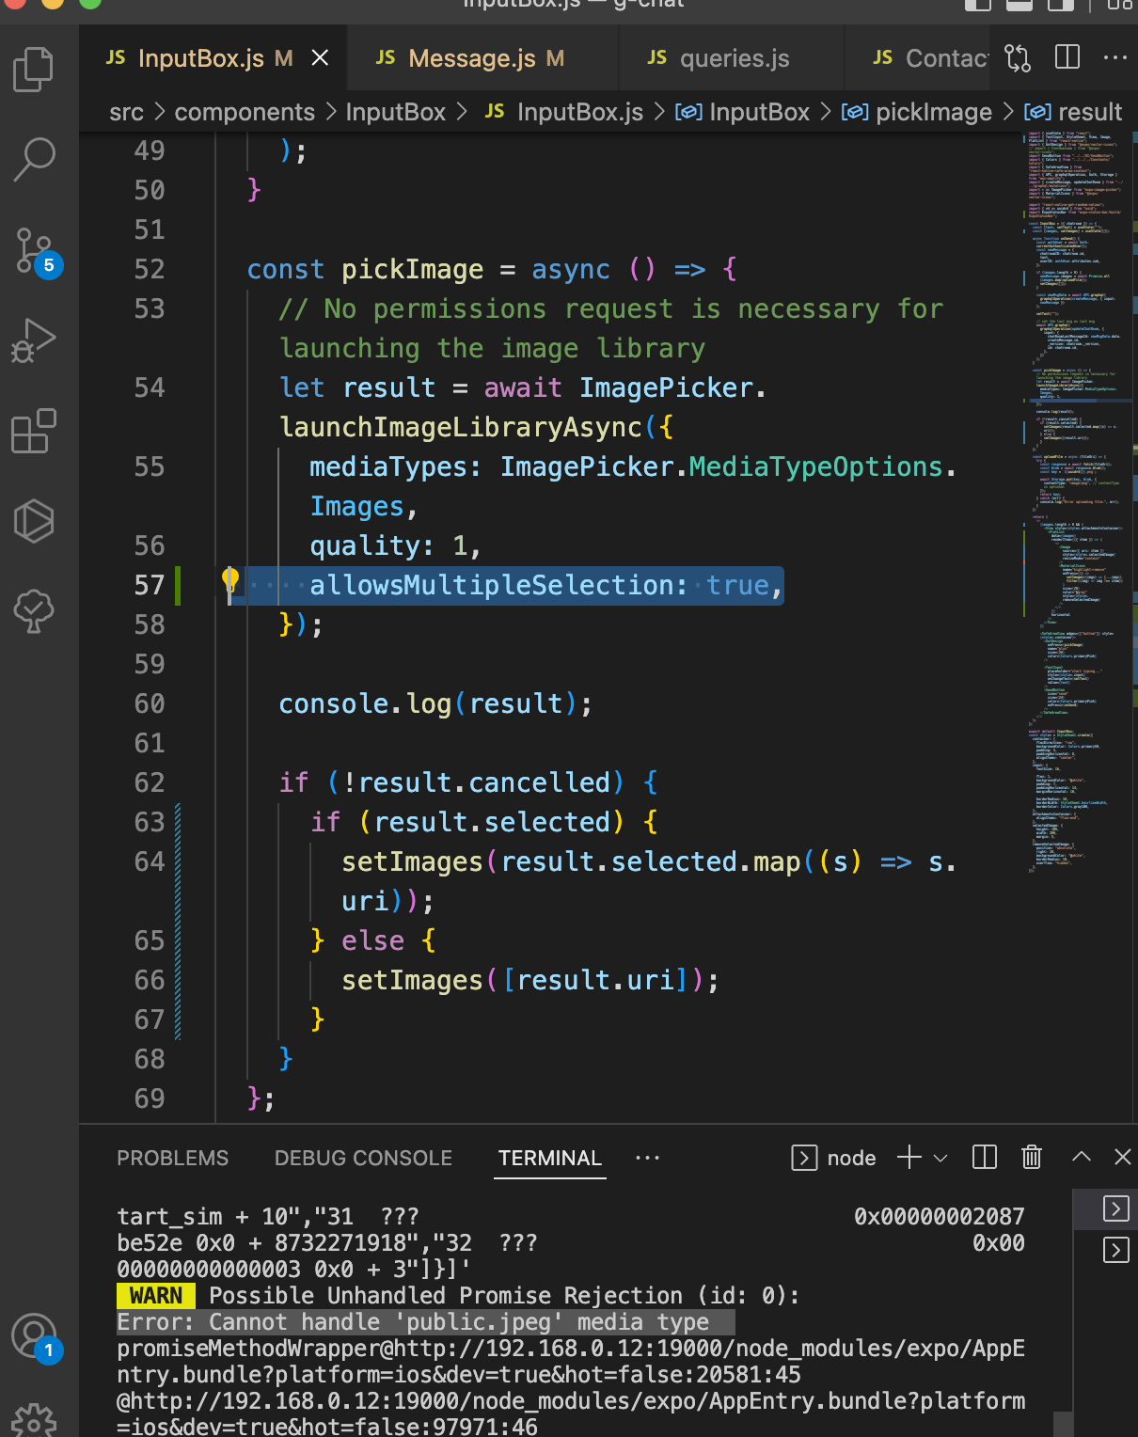The width and height of the screenshot is (1138, 1437).
Task: Open the Explorer view in the activity bar
Action: pos(34,70)
